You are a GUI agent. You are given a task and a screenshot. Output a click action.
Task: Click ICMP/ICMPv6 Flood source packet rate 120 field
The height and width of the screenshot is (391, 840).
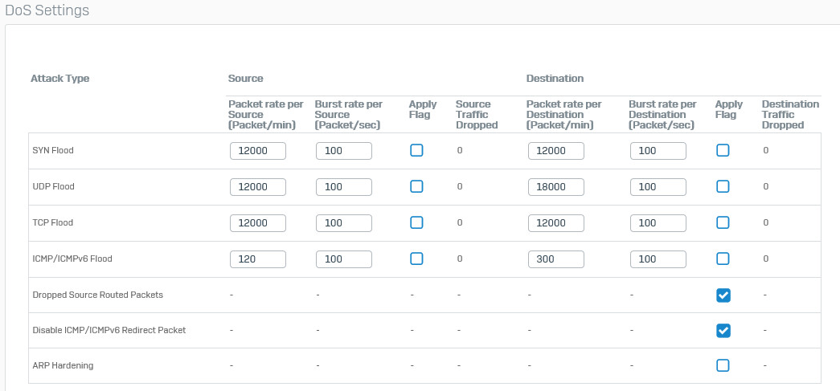point(258,259)
